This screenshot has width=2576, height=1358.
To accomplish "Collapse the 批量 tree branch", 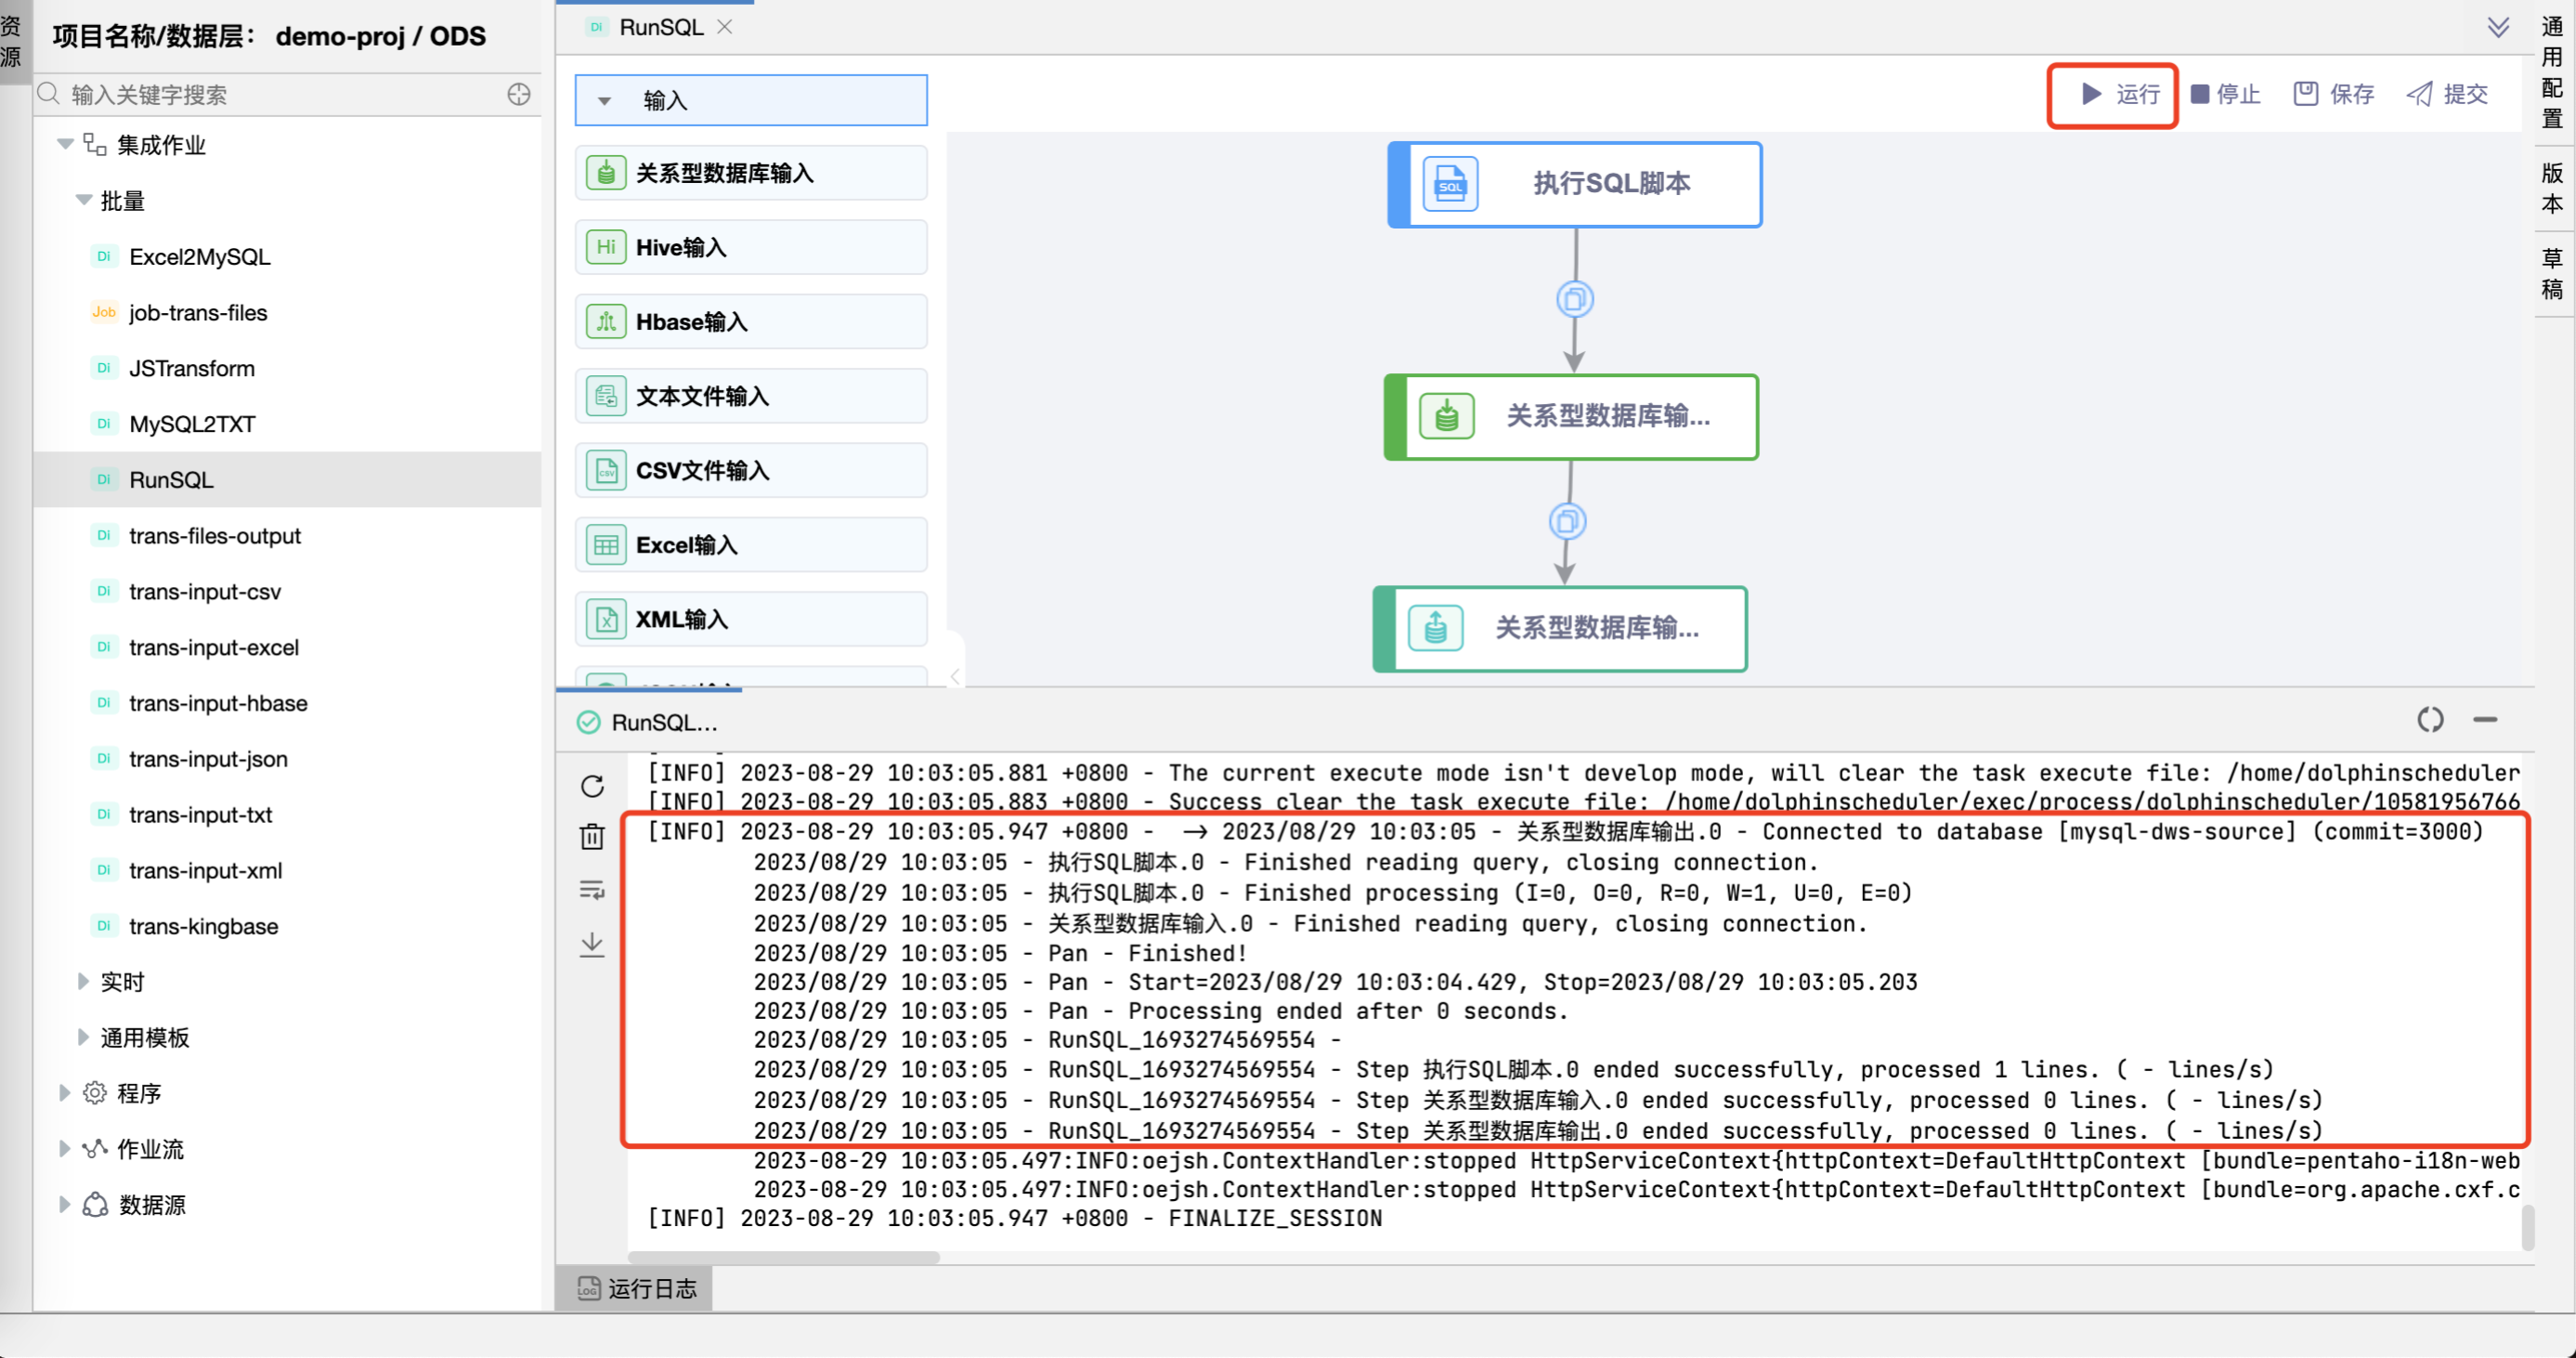I will click(x=84, y=200).
